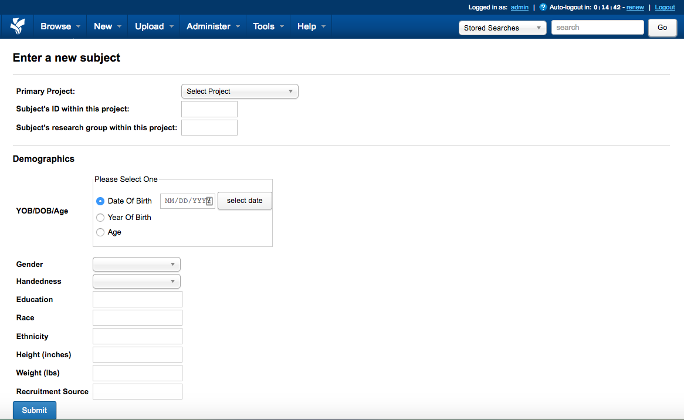Open the Stored Searches dropdown

click(502, 28)
